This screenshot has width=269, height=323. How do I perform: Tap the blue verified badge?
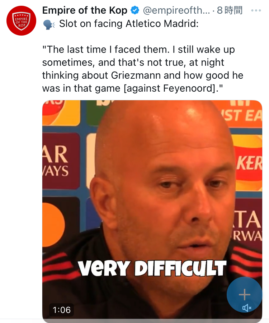(x=135, y=10)
